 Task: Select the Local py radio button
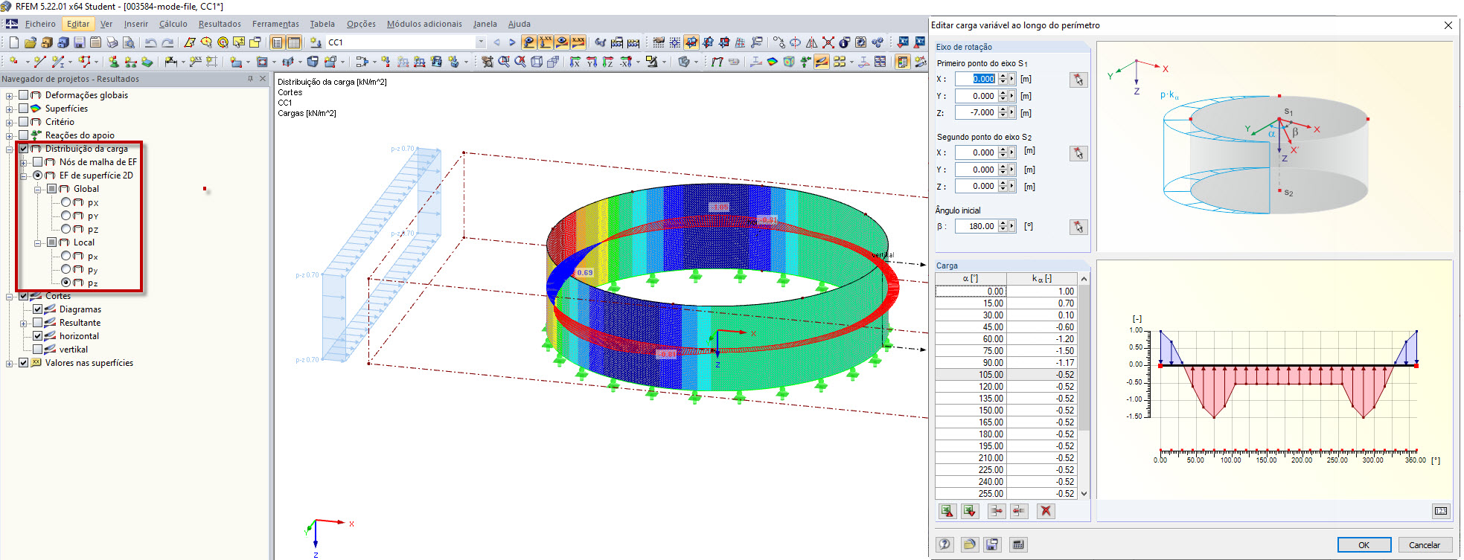coord(65,269)
